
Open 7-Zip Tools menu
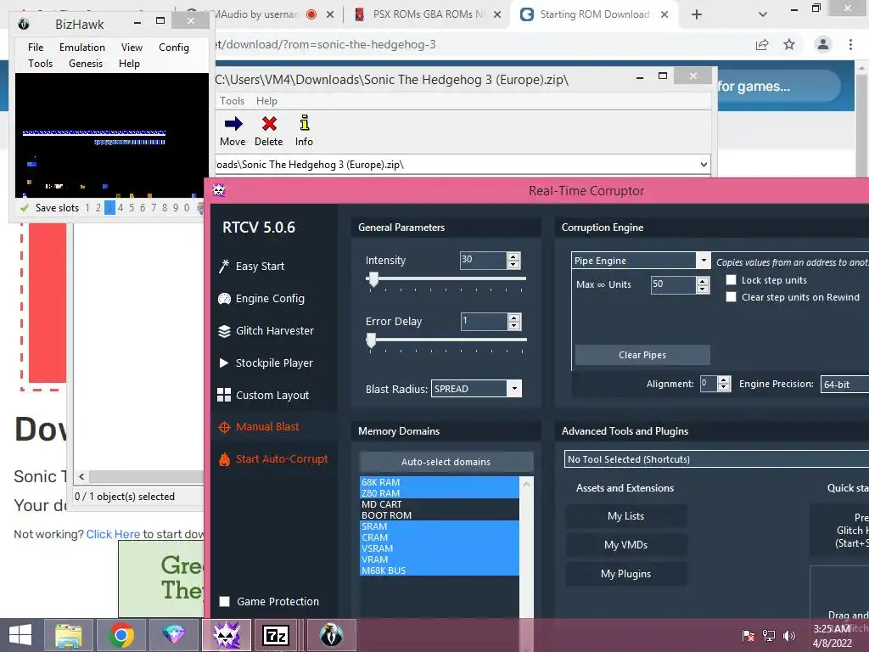[232, 101]
